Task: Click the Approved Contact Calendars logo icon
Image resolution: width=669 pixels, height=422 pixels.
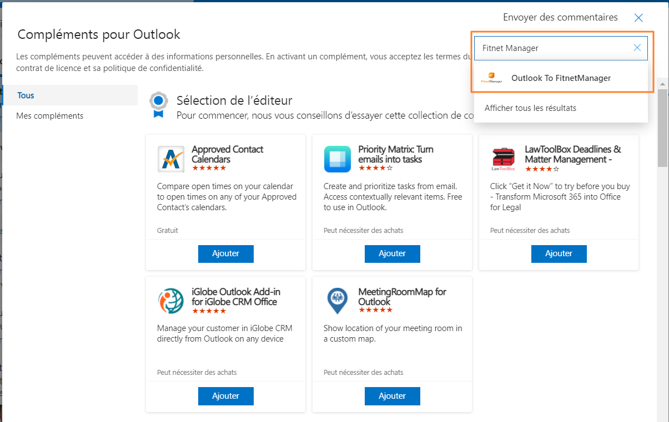Action: [x=171, y=160]
